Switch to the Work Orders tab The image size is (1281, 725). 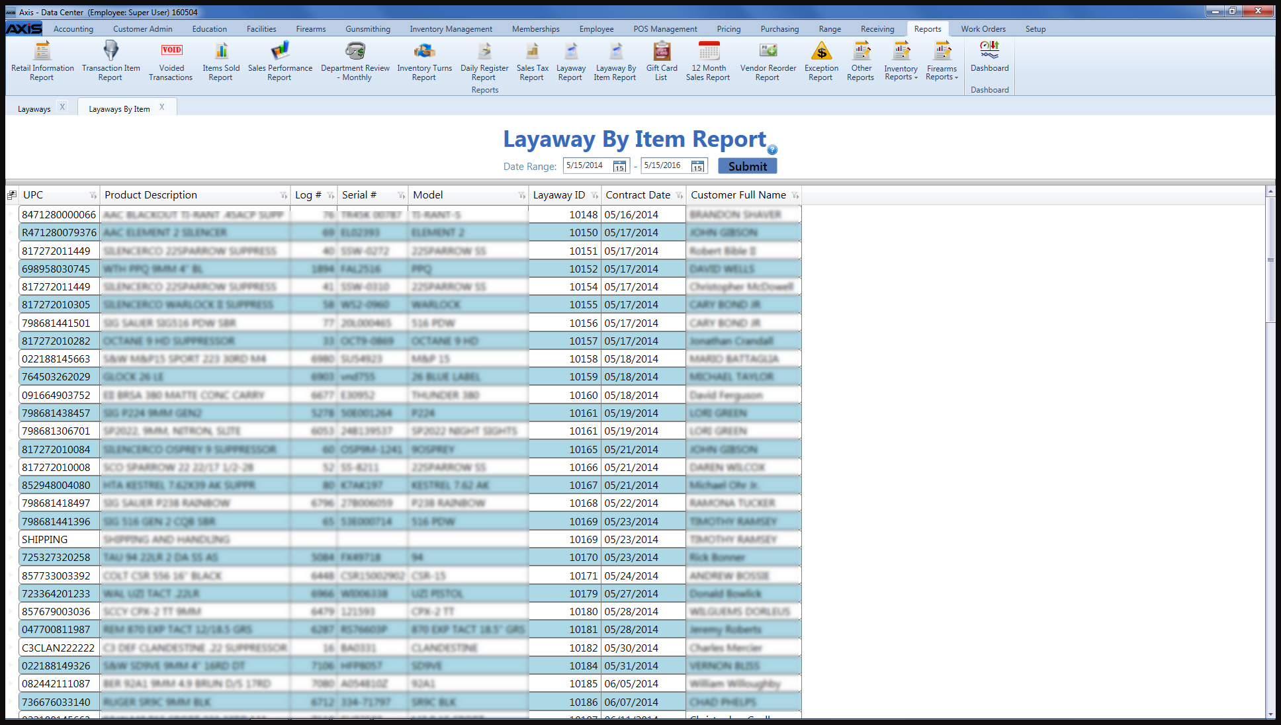983,29
